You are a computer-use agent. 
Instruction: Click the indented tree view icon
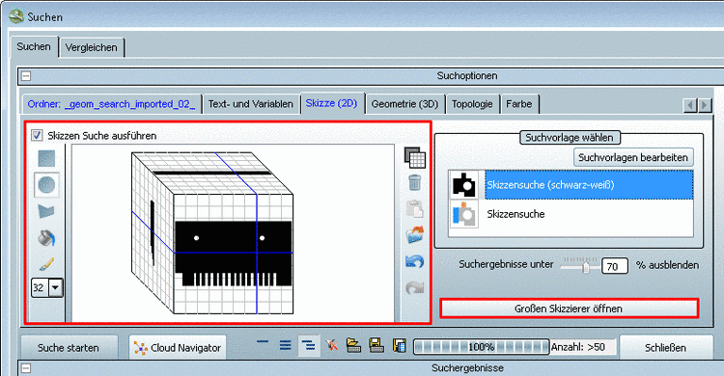pyautogui.click(x=308, y=345)
